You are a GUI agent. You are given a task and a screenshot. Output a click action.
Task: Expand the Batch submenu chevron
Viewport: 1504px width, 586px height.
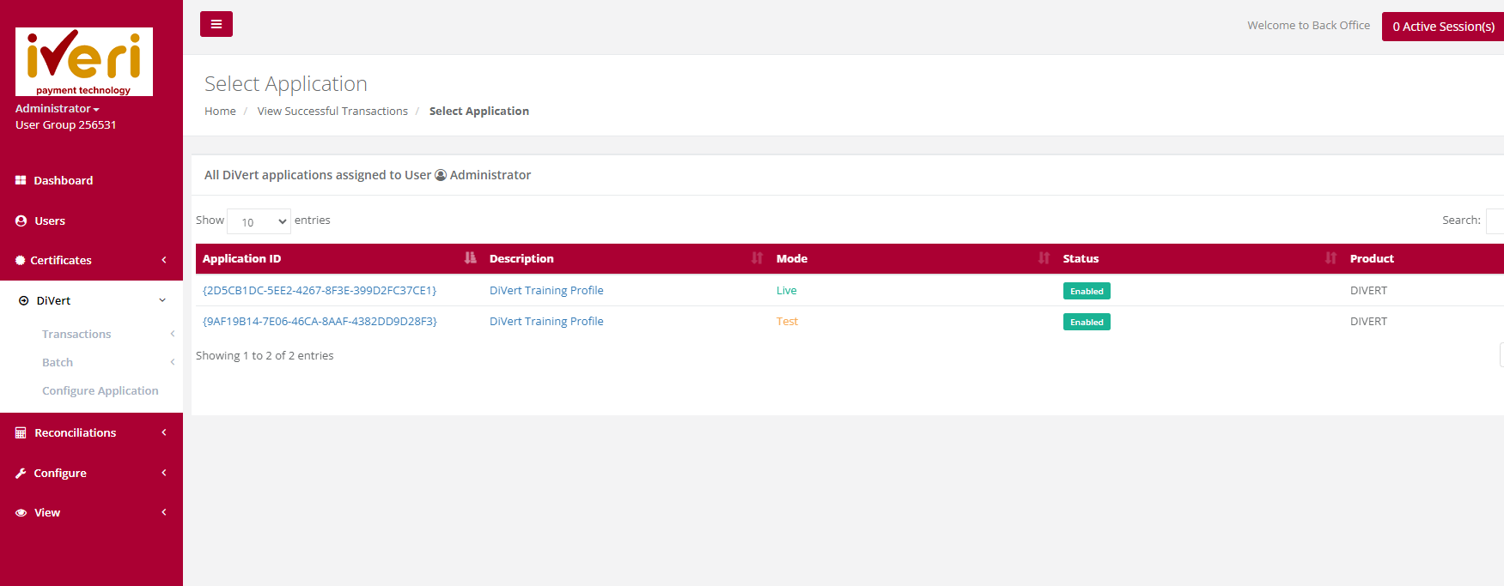173,362
